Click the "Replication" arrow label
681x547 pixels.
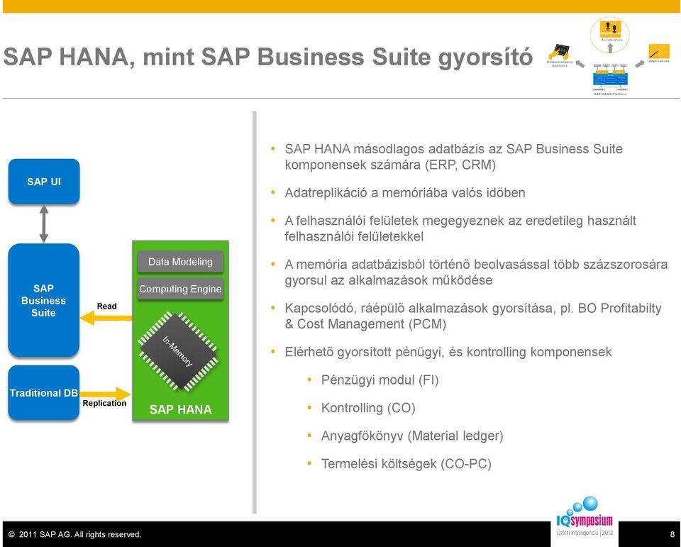point(105,403)
